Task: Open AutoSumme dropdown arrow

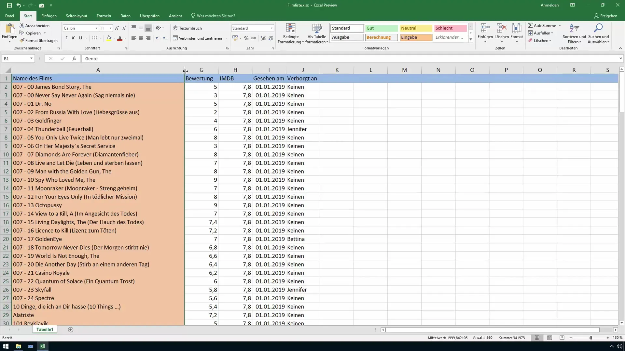Action: tap(560, 25)
